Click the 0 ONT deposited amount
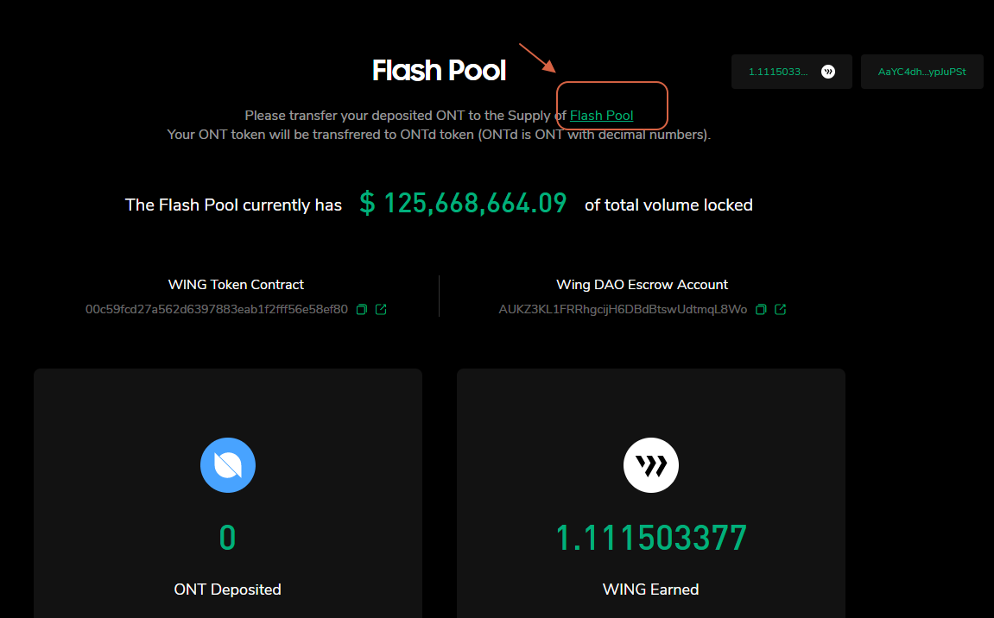 point(228,538)
